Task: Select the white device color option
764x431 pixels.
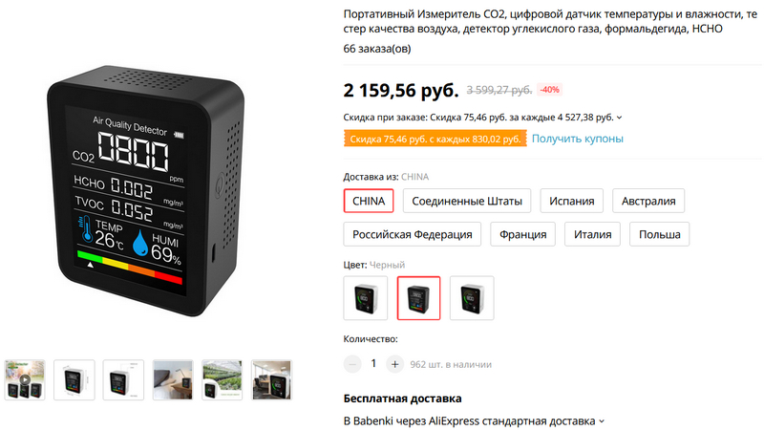Action: 366,298
